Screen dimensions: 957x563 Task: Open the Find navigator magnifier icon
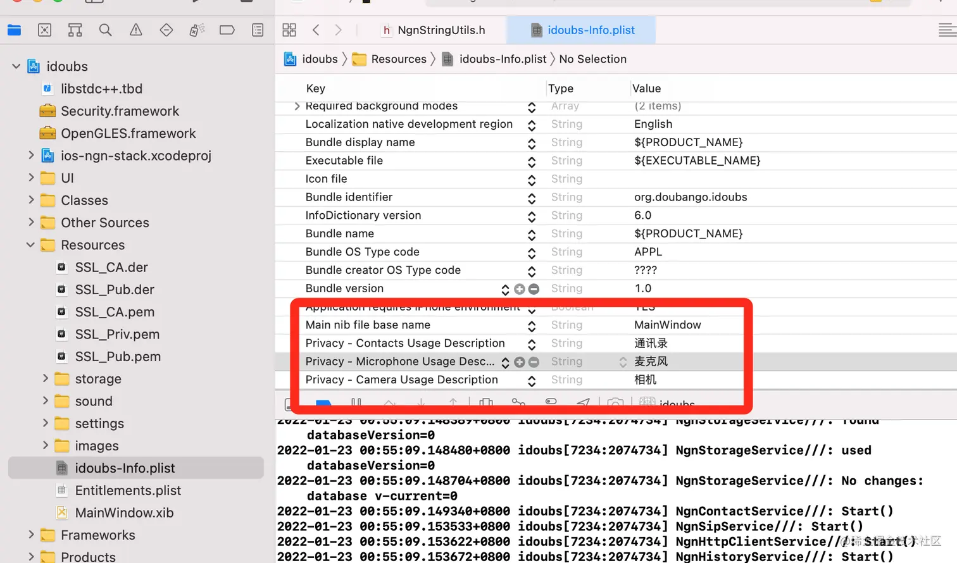pyautogui.click(x=105, y=30)
